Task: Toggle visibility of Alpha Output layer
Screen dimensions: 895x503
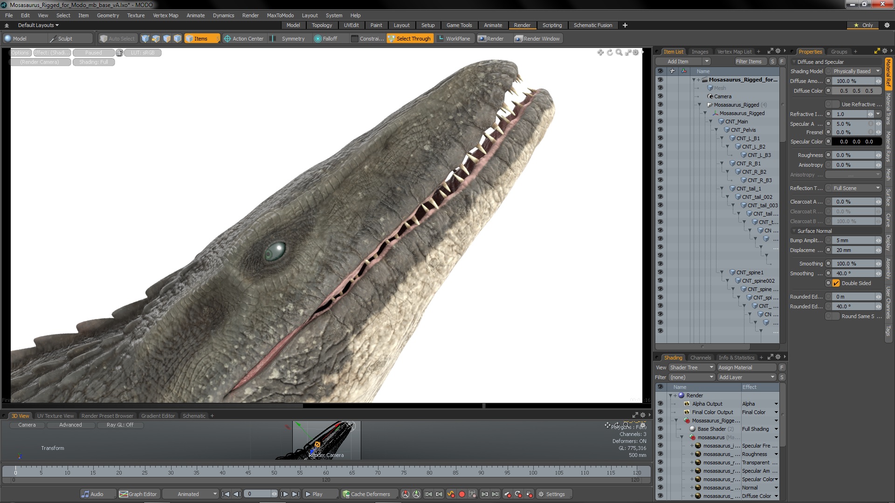Action: (x=660, y=404)
